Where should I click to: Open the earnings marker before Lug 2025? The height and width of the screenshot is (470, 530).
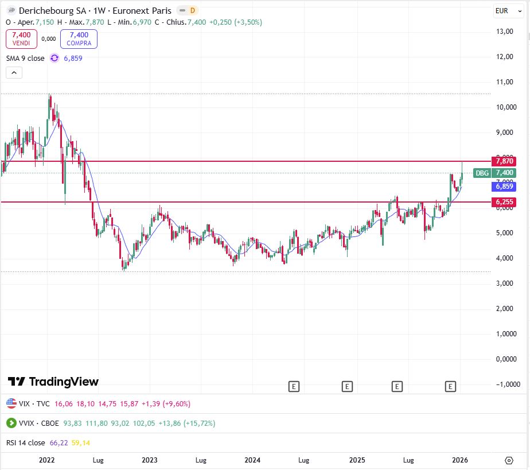(397, 386)
